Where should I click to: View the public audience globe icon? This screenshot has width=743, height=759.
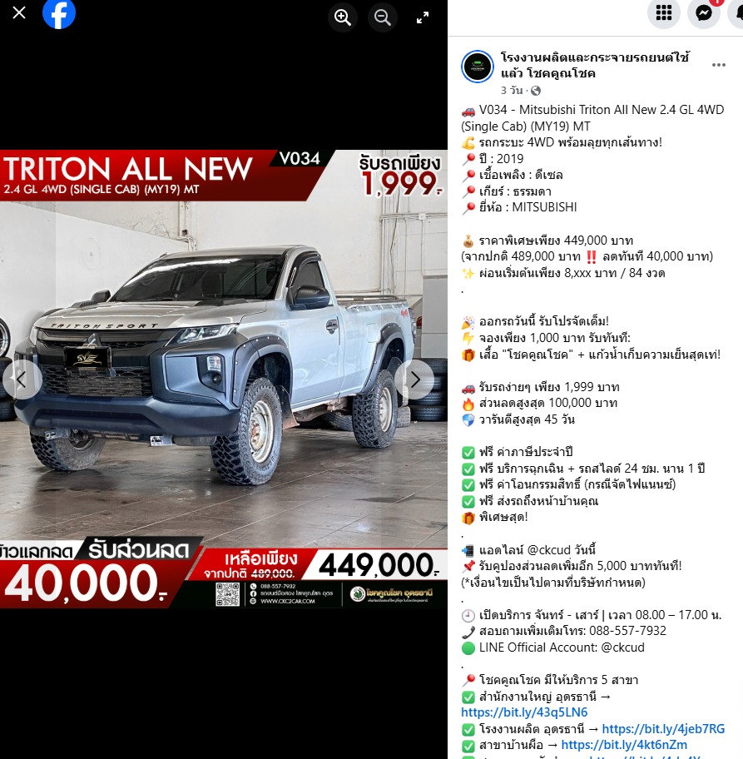tap(536, 91)
